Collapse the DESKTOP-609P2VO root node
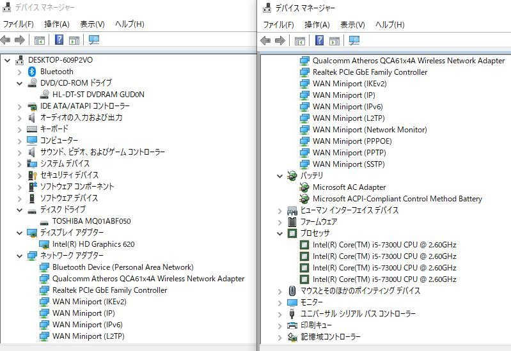Viewport: 511px width, 351px height. point(7,60)
